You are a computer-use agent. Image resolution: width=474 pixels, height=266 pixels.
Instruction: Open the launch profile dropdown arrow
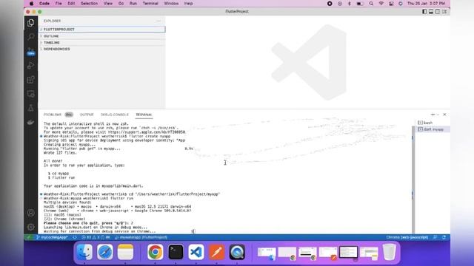click(x=438, y=115)
